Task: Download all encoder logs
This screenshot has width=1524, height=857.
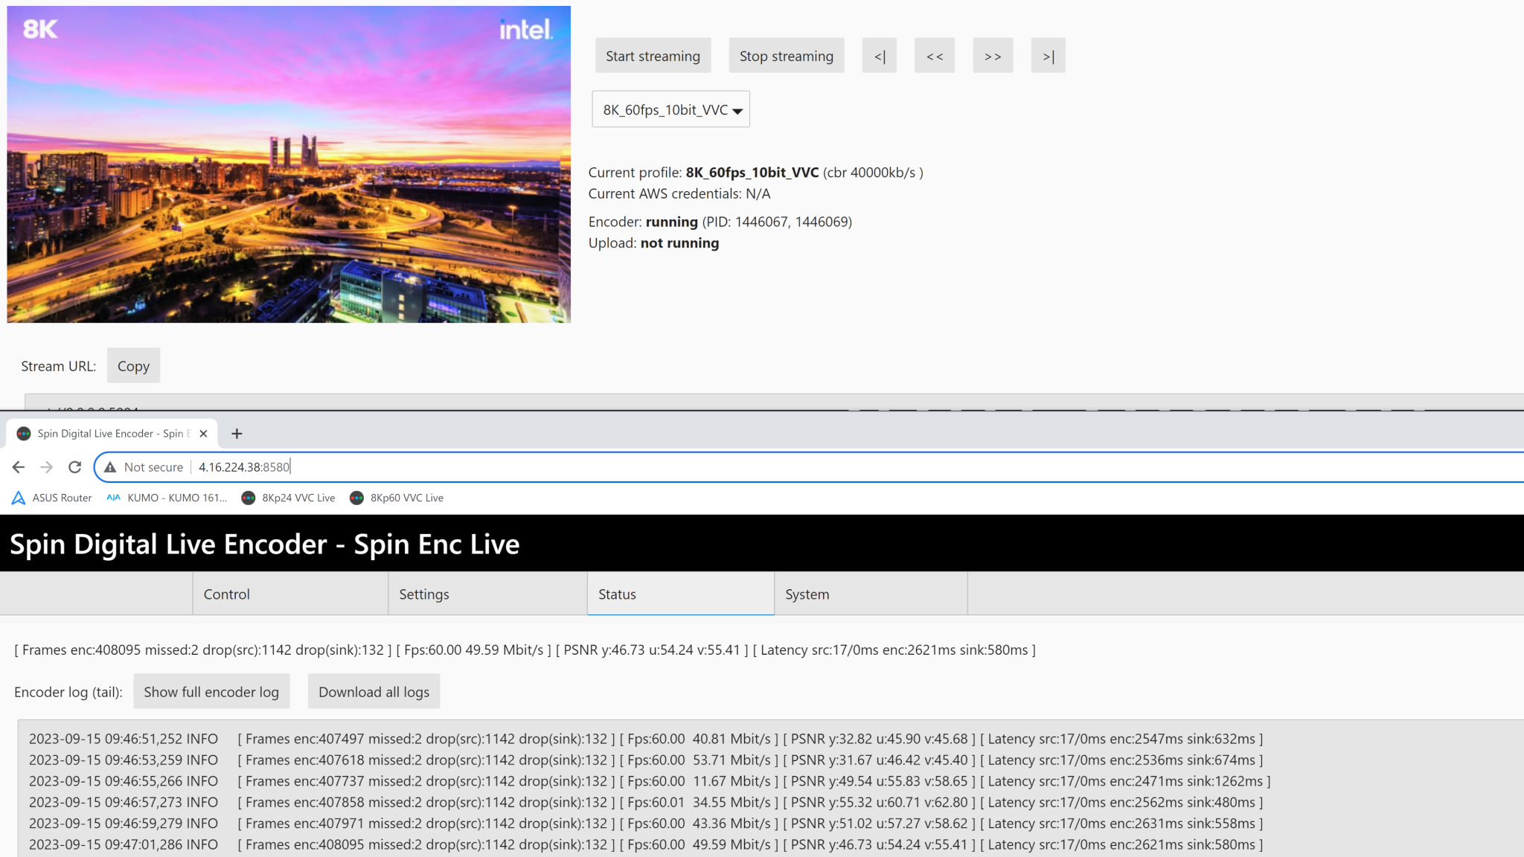Action: tap(374, 691)
